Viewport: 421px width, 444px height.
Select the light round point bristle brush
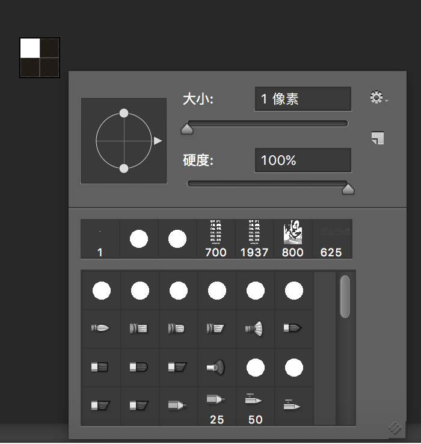(x=102, y=328)
